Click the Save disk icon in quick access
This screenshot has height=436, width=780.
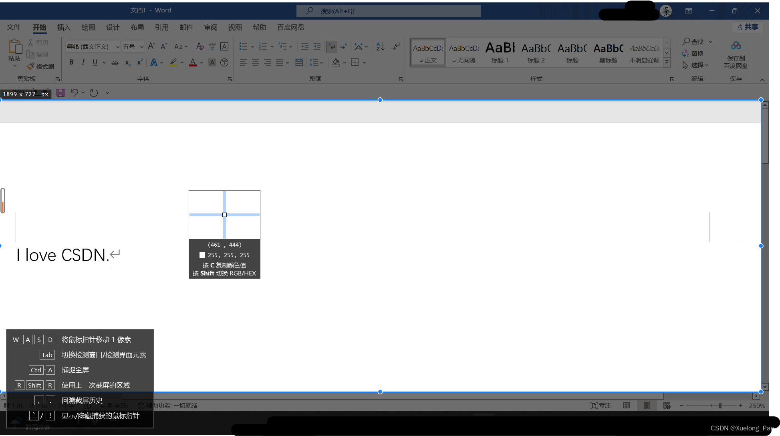(x=60, y=93)
